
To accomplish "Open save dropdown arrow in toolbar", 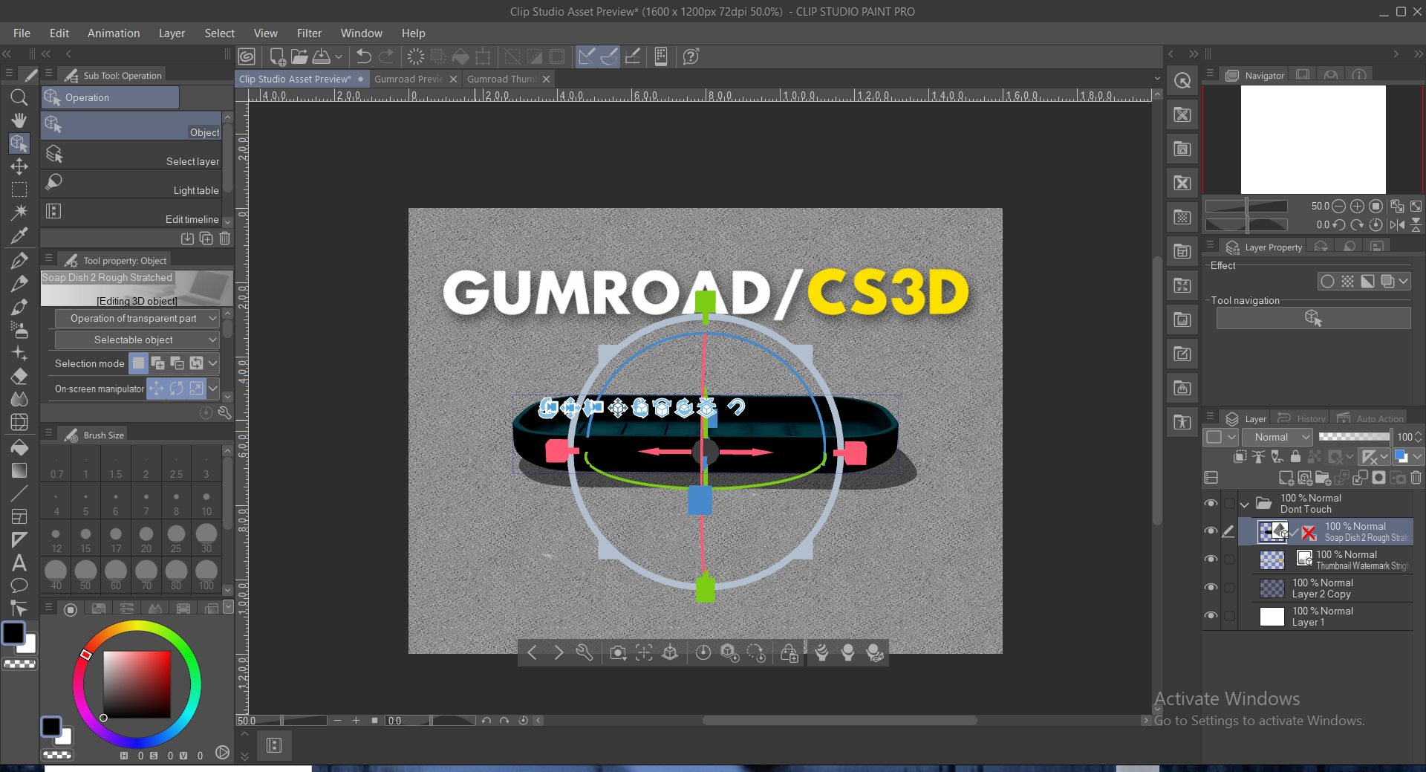I will [x=339, y=56].
